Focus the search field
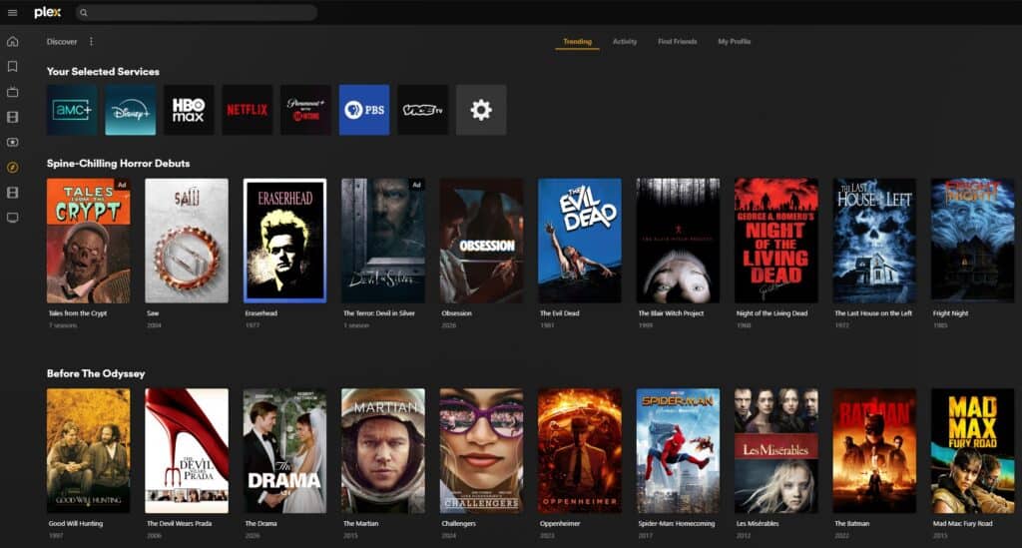1022x548 pixels. (x=197, y=12)
